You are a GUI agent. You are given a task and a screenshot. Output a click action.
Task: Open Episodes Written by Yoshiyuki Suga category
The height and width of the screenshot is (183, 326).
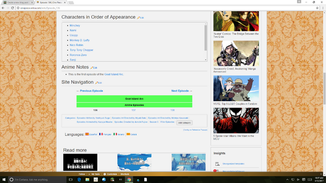tap(93, 118)
